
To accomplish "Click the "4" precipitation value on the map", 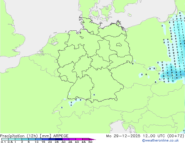I will click(177, 78).
